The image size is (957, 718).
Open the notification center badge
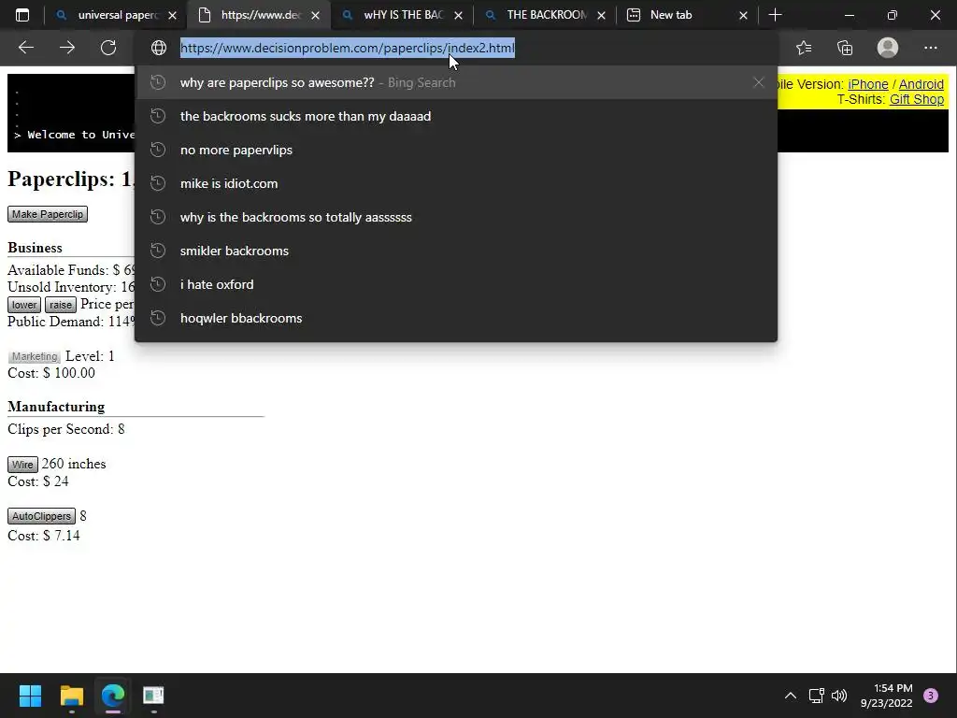931,696
